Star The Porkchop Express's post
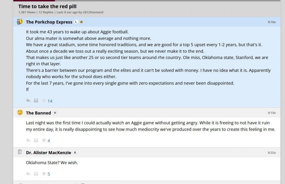 point(44,101)
